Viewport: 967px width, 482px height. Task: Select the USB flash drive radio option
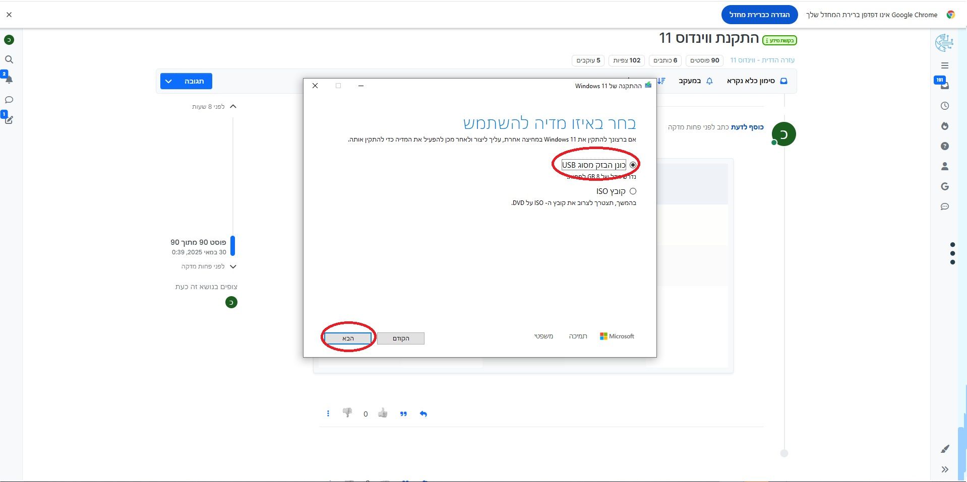[x=633, y=165]
